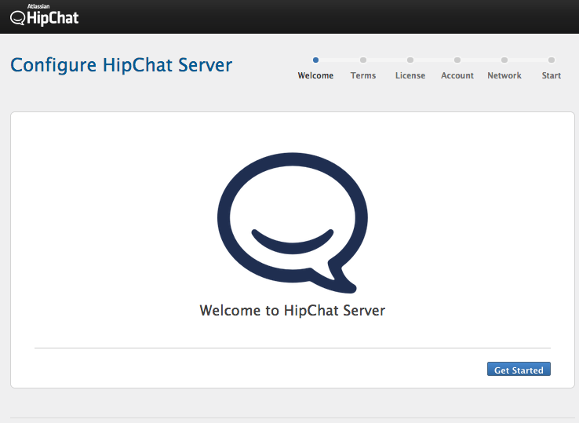Click the progress dot above Terms
This screenshot has width=579, height=423.
[x=363, y=60]
